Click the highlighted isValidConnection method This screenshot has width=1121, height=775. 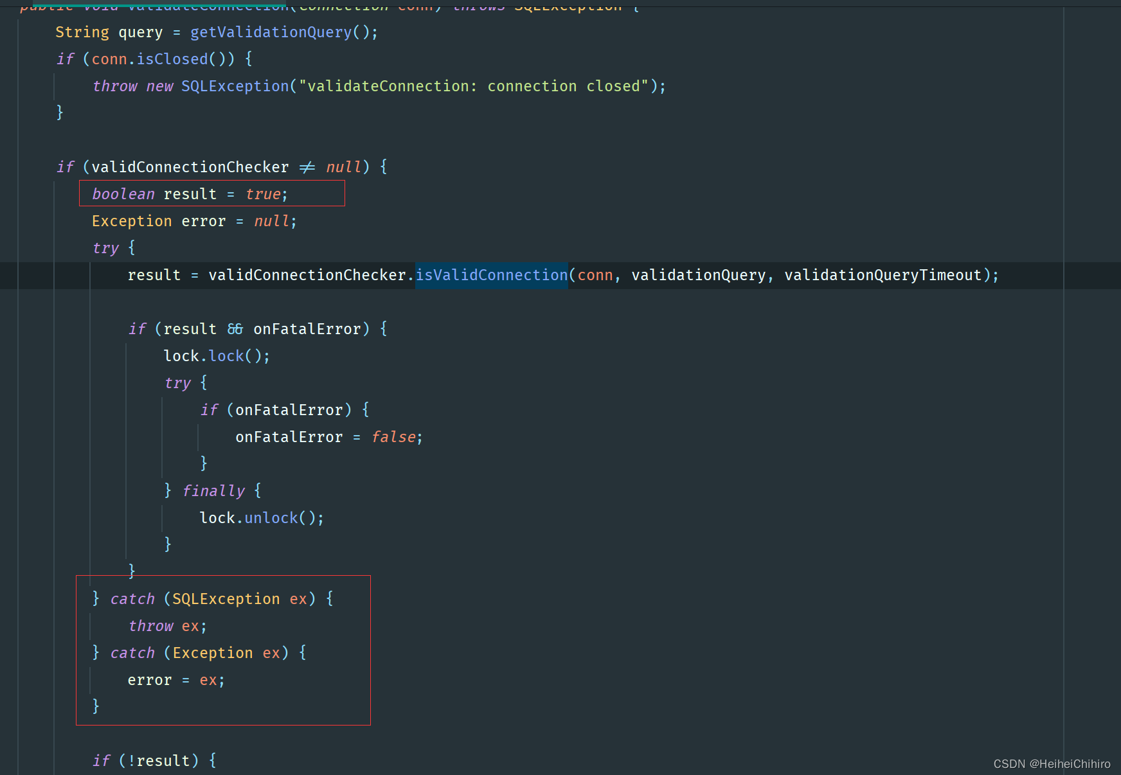(492, 275)
